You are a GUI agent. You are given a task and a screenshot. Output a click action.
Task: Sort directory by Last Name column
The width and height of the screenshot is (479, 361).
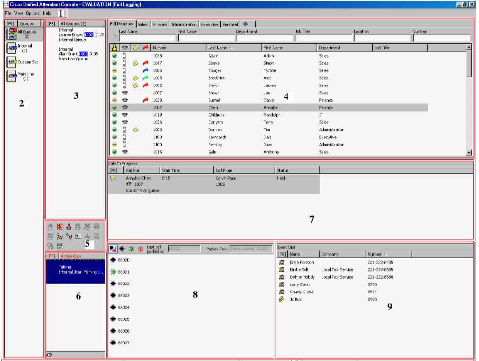(x=234, y=48)
